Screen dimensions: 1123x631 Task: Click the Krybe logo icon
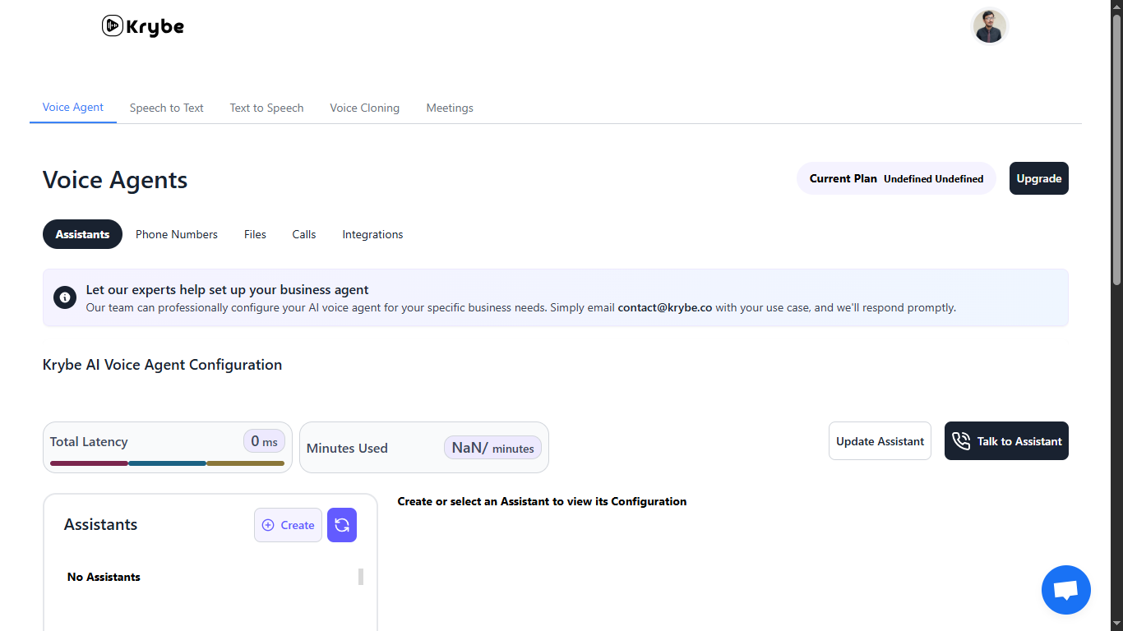113,26
